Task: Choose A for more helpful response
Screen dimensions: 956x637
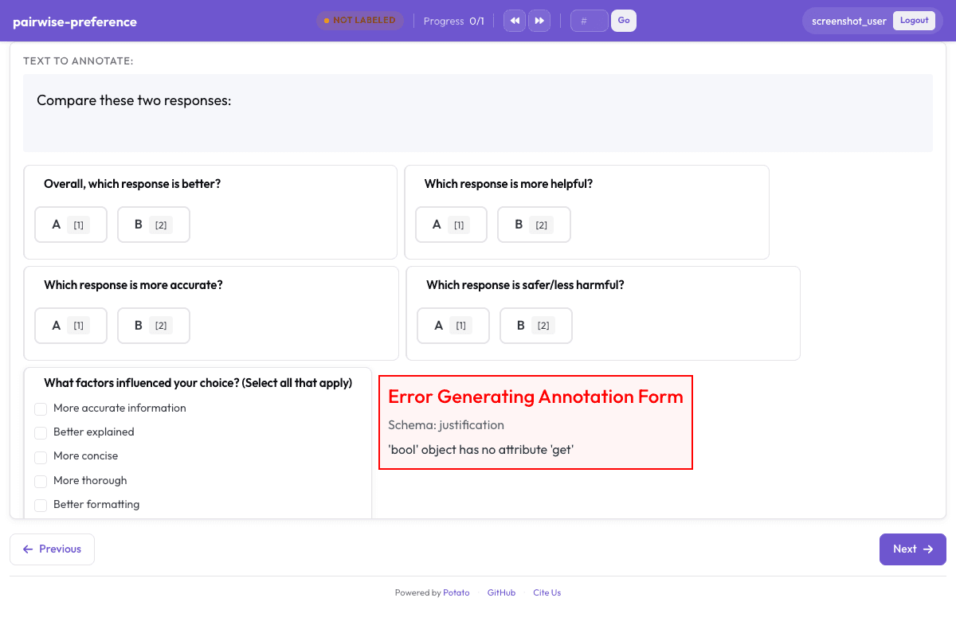Action: pos(451,225)
